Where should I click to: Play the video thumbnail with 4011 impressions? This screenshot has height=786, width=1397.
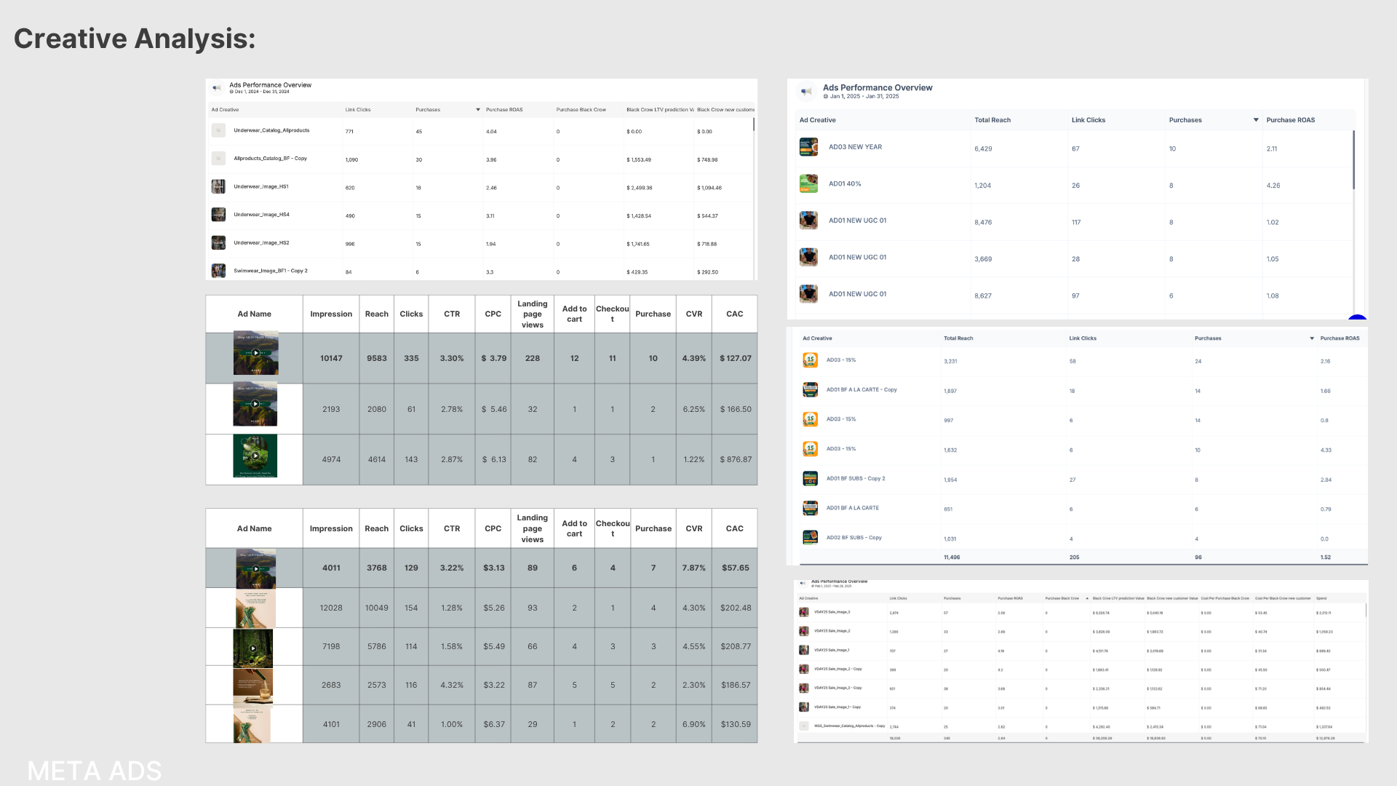pos(255,568)
